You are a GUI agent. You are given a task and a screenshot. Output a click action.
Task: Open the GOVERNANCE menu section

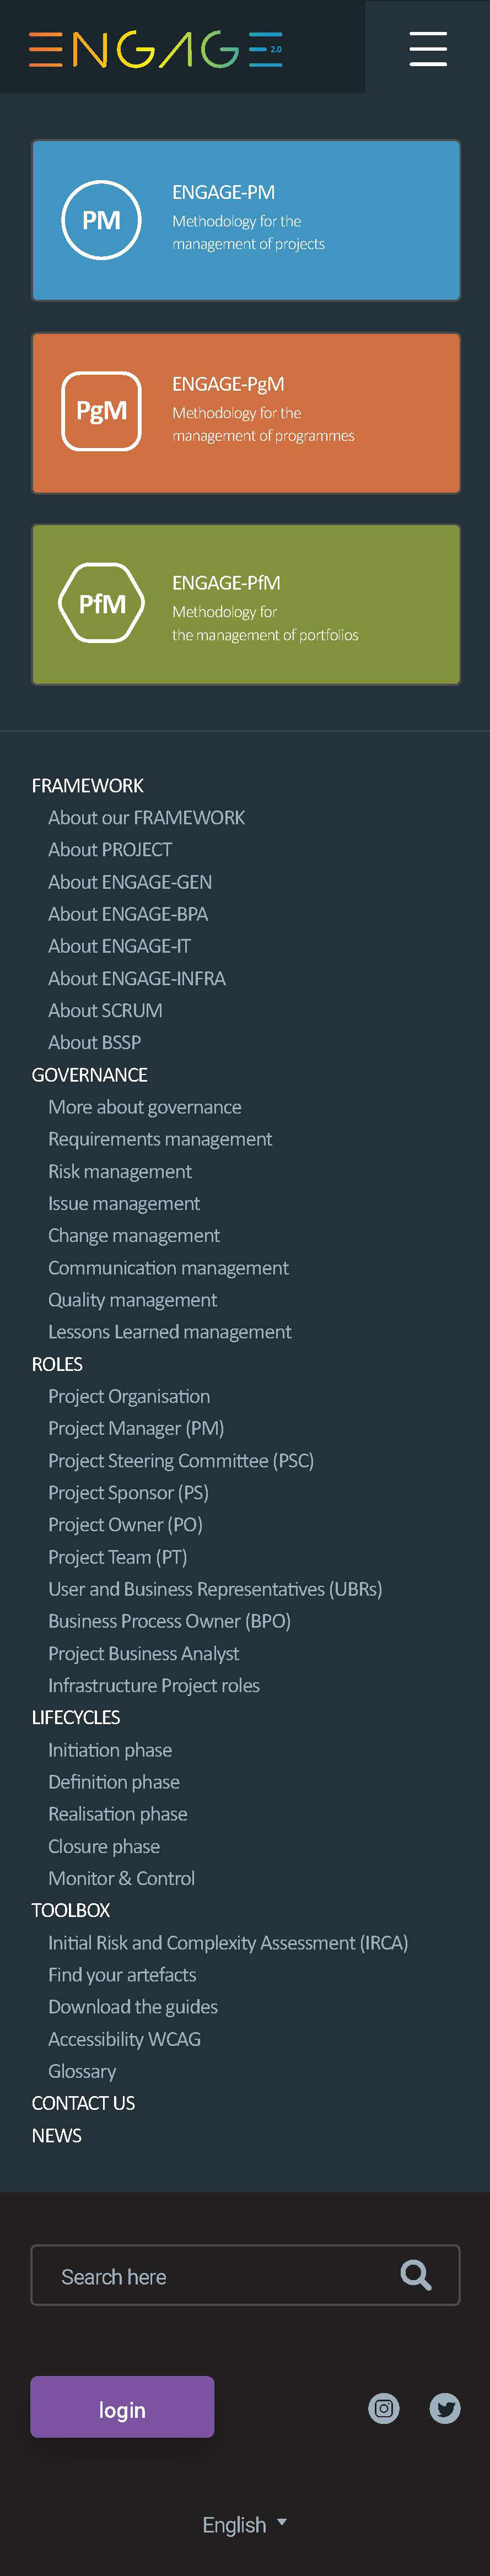[90, 1074]
